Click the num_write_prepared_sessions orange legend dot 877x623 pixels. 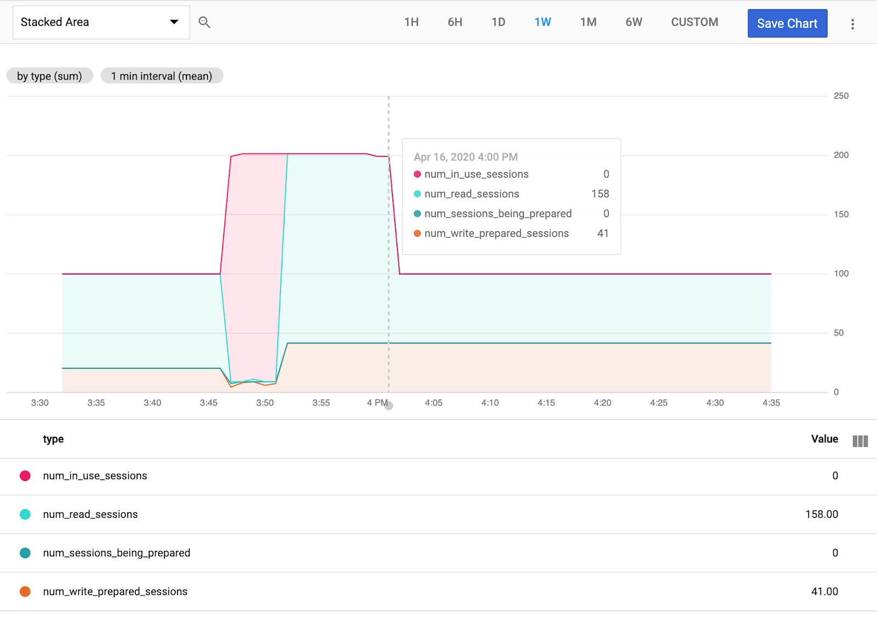tap(25, 591)
